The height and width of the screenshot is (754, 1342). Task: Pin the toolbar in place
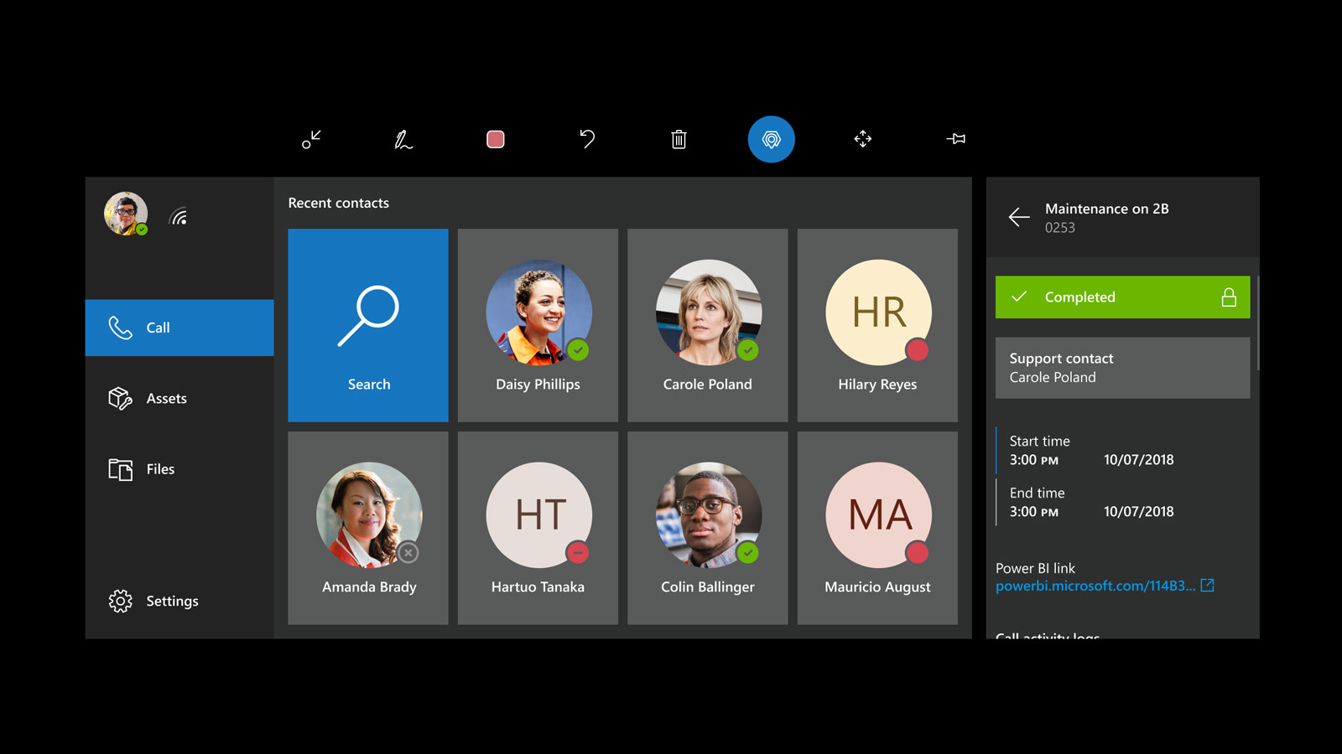click(956, 139)
